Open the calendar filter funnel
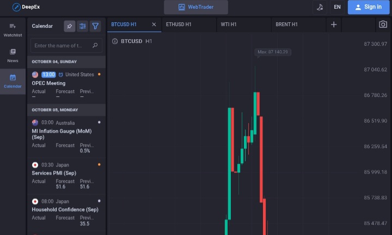Screen dimensions: 392x235 point(95,26)
